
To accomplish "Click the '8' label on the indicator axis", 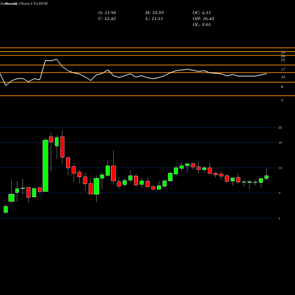I will pos(282,87).
